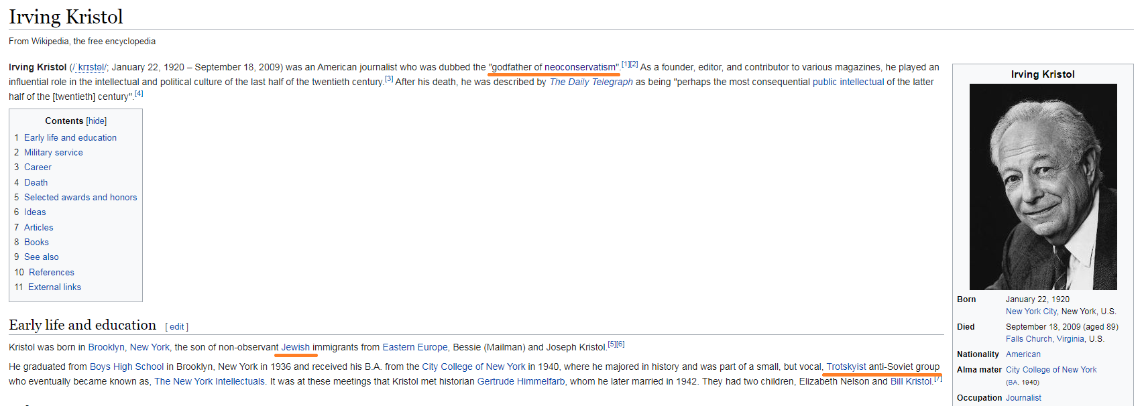Click the Trotskyist link
This screenshot has height=406, width=1142.
pos(846,366)
